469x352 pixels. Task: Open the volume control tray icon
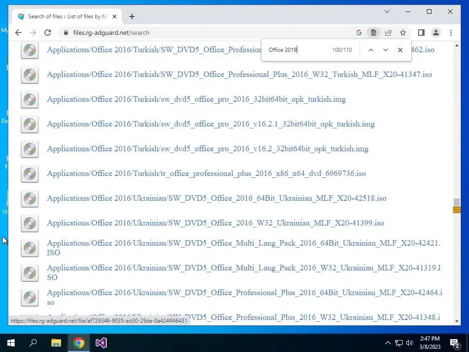coord(409,343)
